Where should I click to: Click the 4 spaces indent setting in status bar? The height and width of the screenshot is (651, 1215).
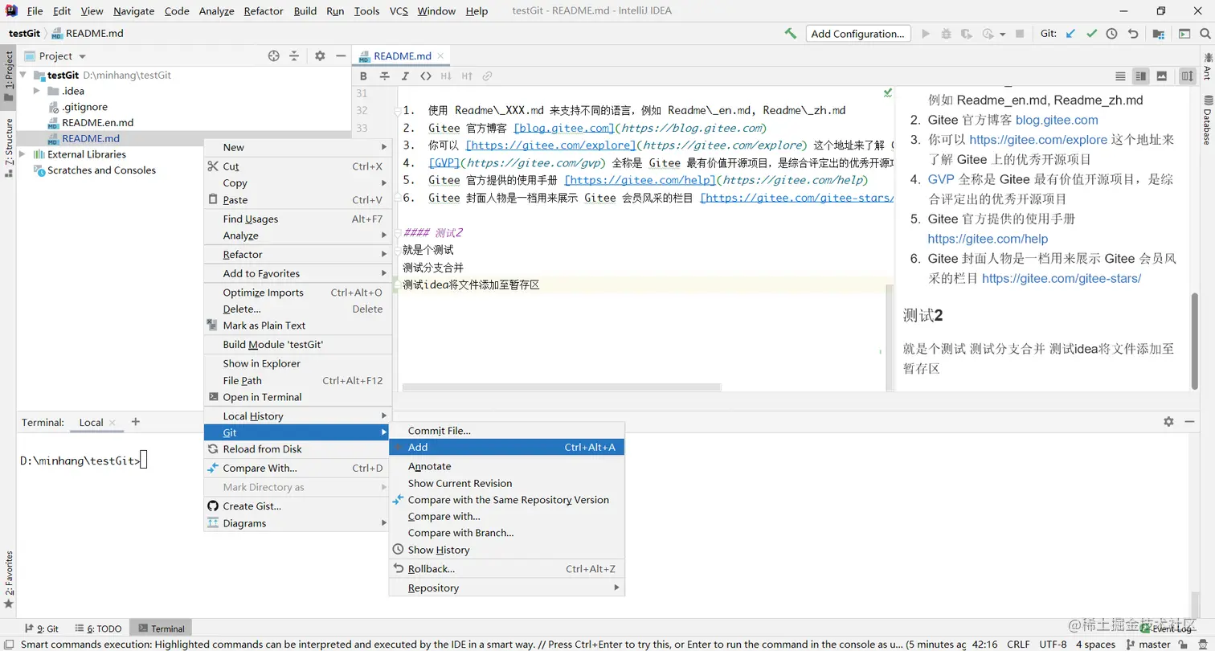point(1096,644)
